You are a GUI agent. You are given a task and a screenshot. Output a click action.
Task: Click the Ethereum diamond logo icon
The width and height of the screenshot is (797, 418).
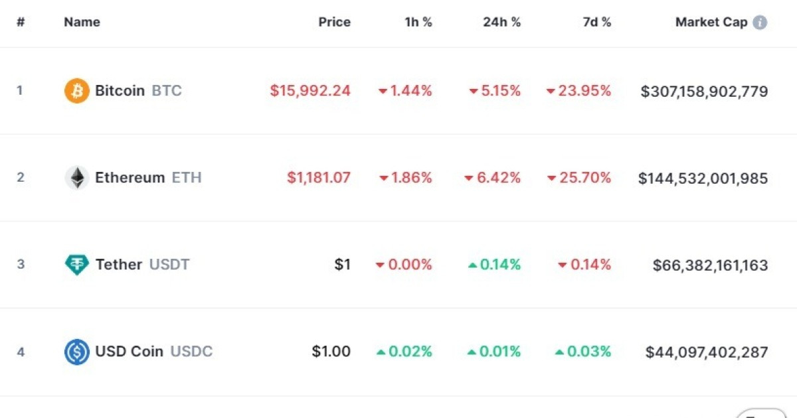point(76,178)
